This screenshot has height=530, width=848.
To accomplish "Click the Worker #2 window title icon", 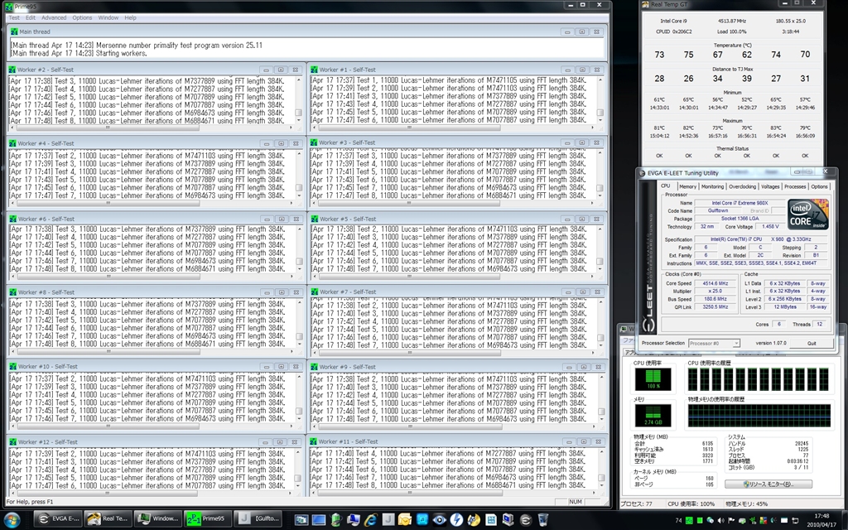I will [13, 70].
